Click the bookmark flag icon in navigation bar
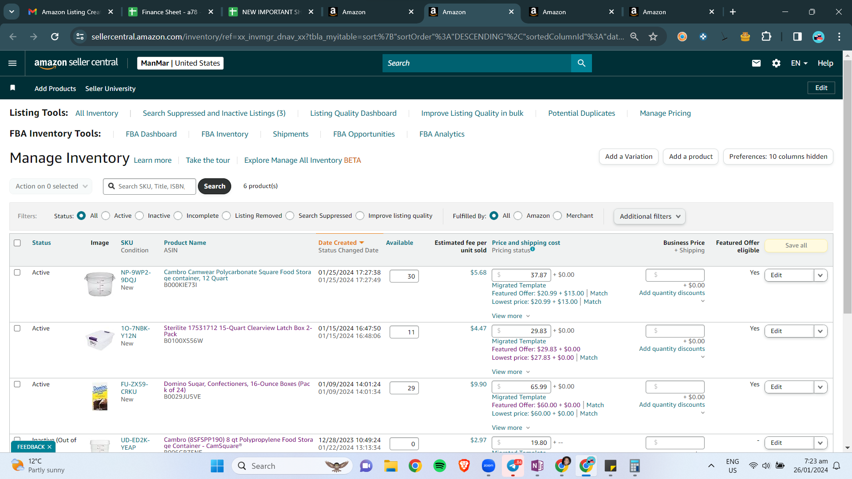The width and height of the screenshot is (852, 479). (x=13, y=88)
